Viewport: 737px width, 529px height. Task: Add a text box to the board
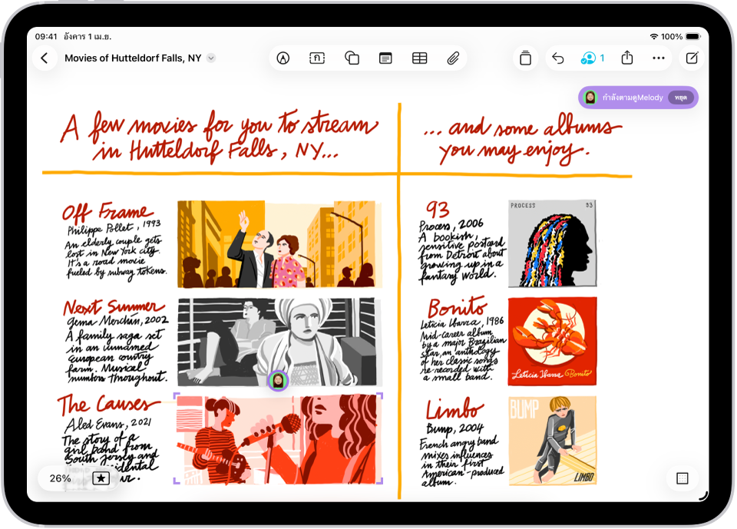[385, 58]
